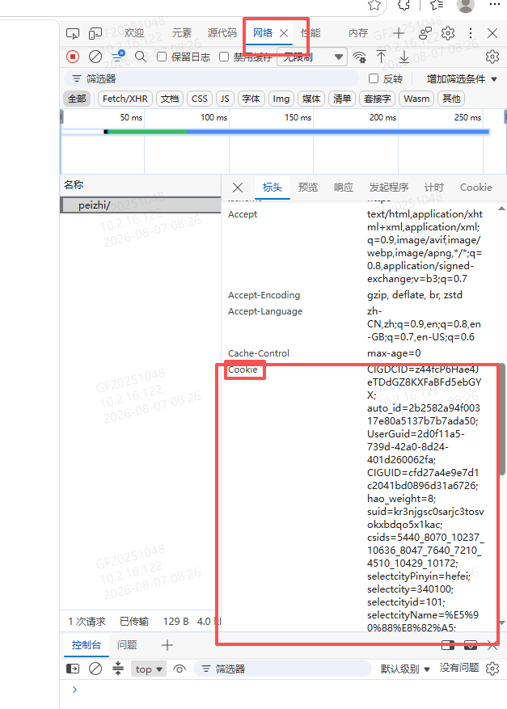Check the 反转 checkbox

tap(374, 78)
